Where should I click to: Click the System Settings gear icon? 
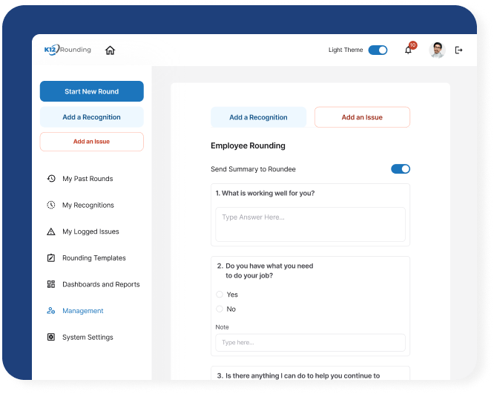(51, 337)
